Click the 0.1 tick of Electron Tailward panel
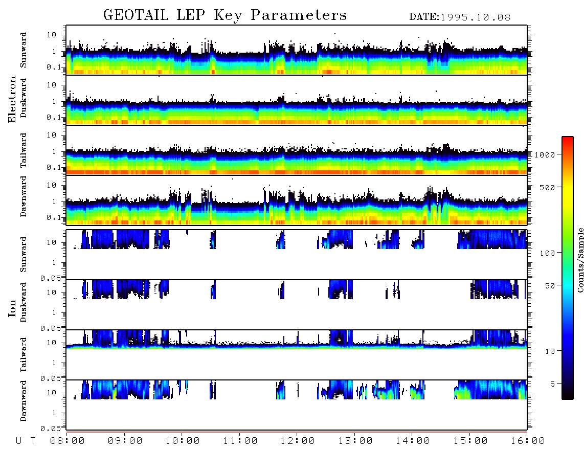Image resolution: width=584 pixels, height=450 pixels. click(x=54, y=167)
